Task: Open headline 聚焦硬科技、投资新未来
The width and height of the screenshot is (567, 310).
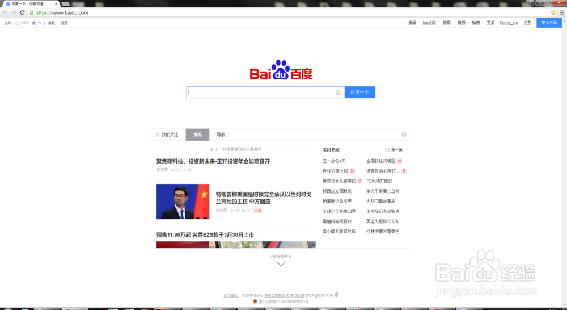Action: tap(213, 161)
